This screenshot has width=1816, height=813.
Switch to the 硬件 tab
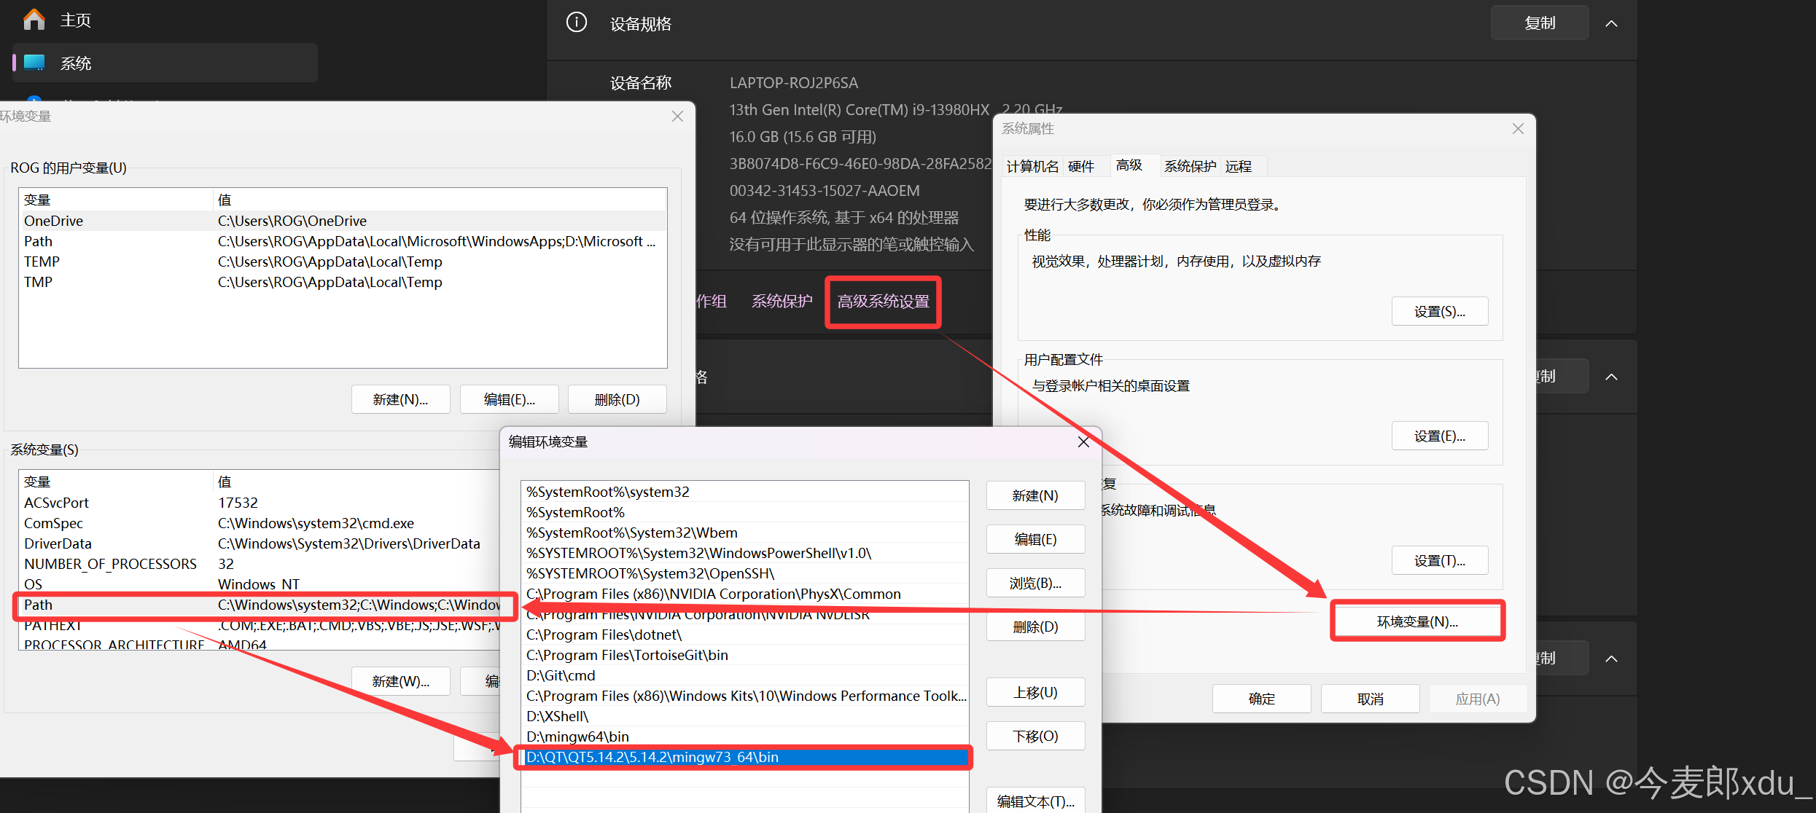[1080, 166]
